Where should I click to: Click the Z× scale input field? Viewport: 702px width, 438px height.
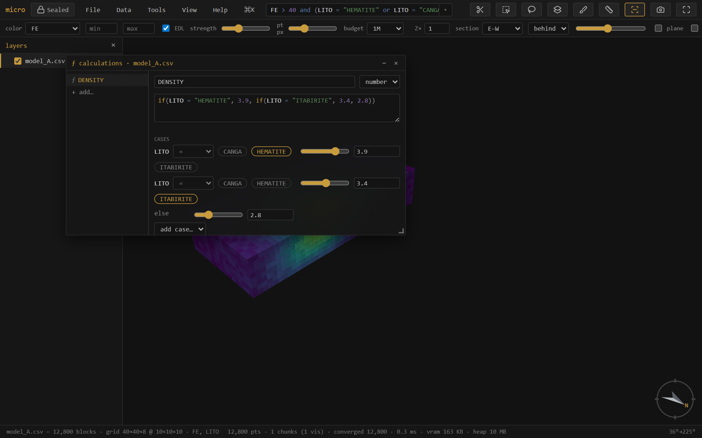(437, 28)
